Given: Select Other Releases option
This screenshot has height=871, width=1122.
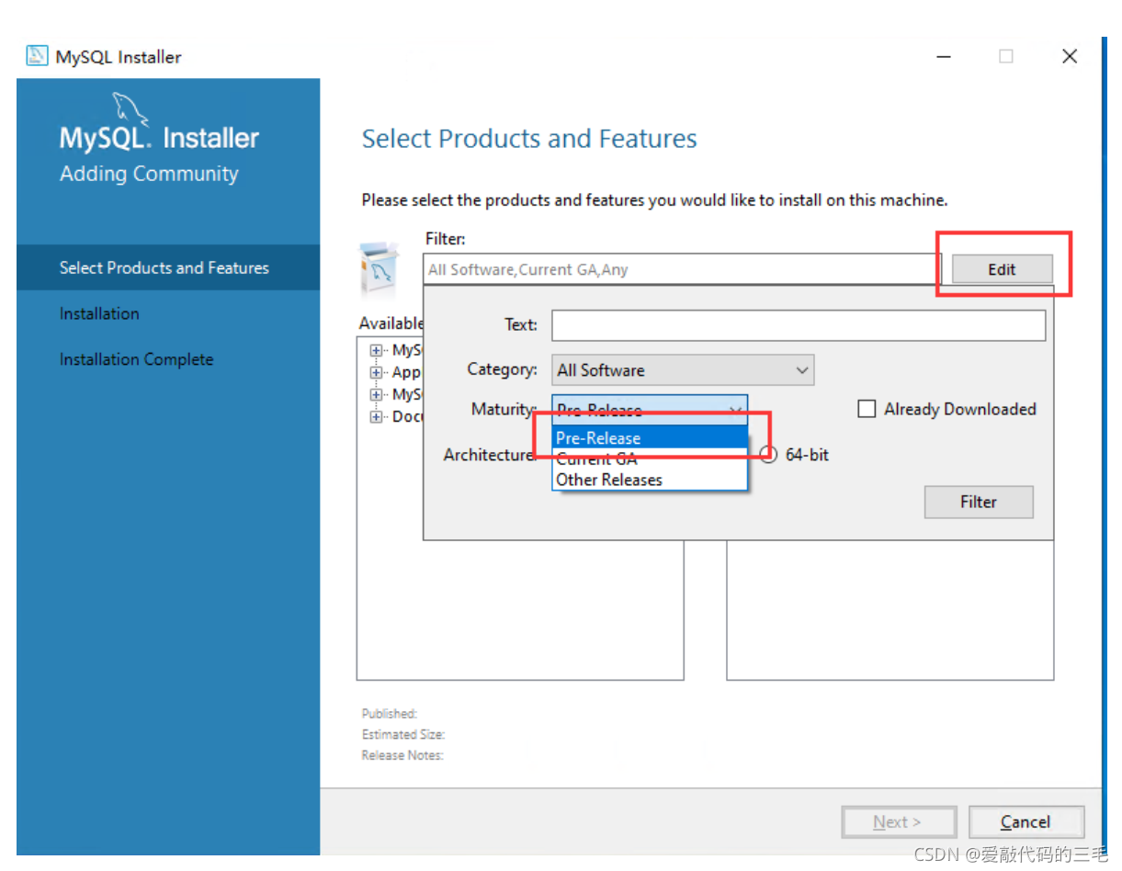Looking at the screenshot, I should tap(650, 480).
